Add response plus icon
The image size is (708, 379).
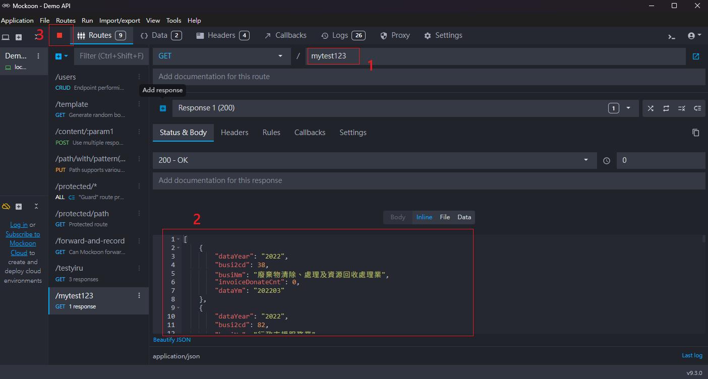pyautogui.click(x=163, y=108)
